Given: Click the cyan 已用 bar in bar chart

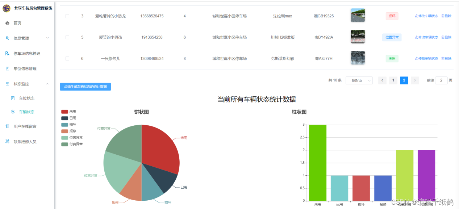Looking at the screenshot, I should [339, 188].
